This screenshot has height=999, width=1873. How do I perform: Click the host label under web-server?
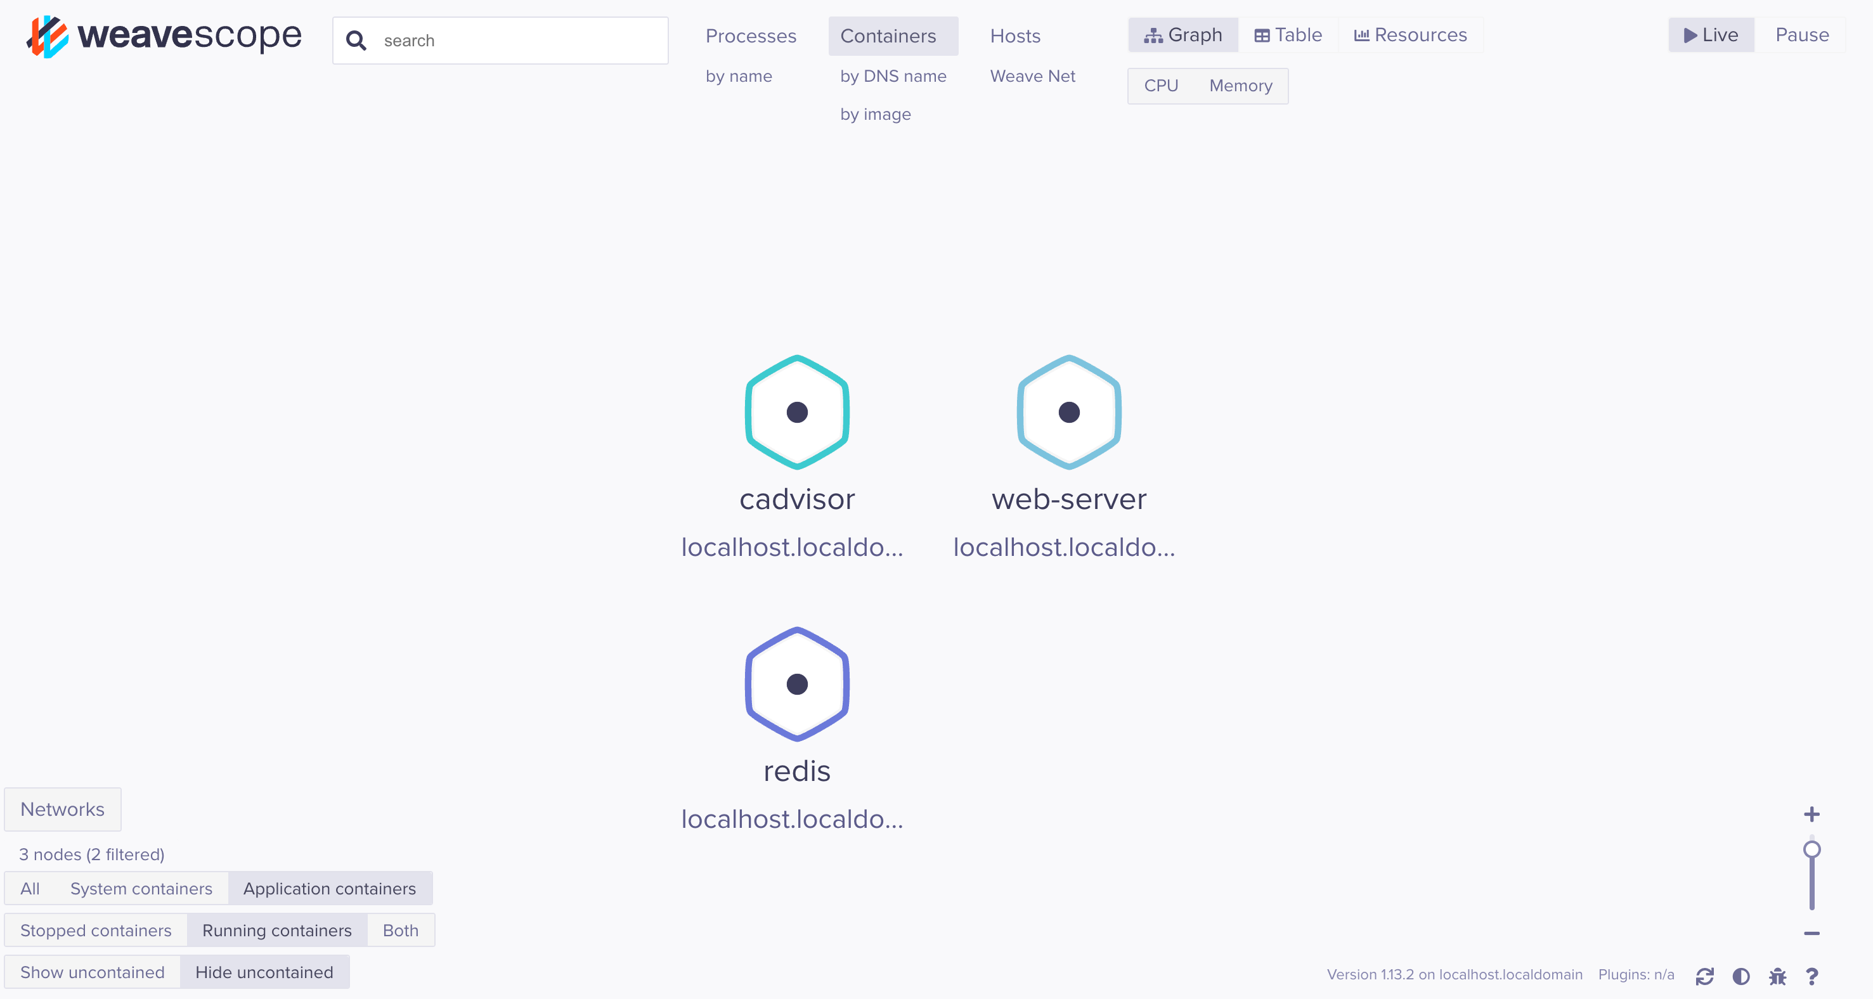1064,548
